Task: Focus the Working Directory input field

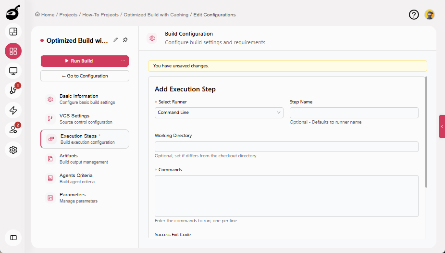Action: point(286,147)
